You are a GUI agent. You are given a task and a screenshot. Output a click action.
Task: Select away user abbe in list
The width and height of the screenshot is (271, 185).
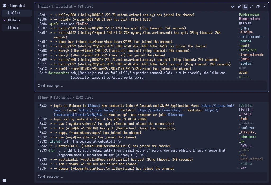pos(242,68)
